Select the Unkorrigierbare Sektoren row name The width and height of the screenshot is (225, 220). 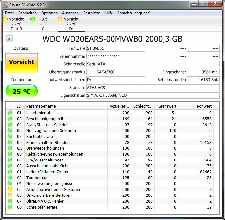pos(49,195)
